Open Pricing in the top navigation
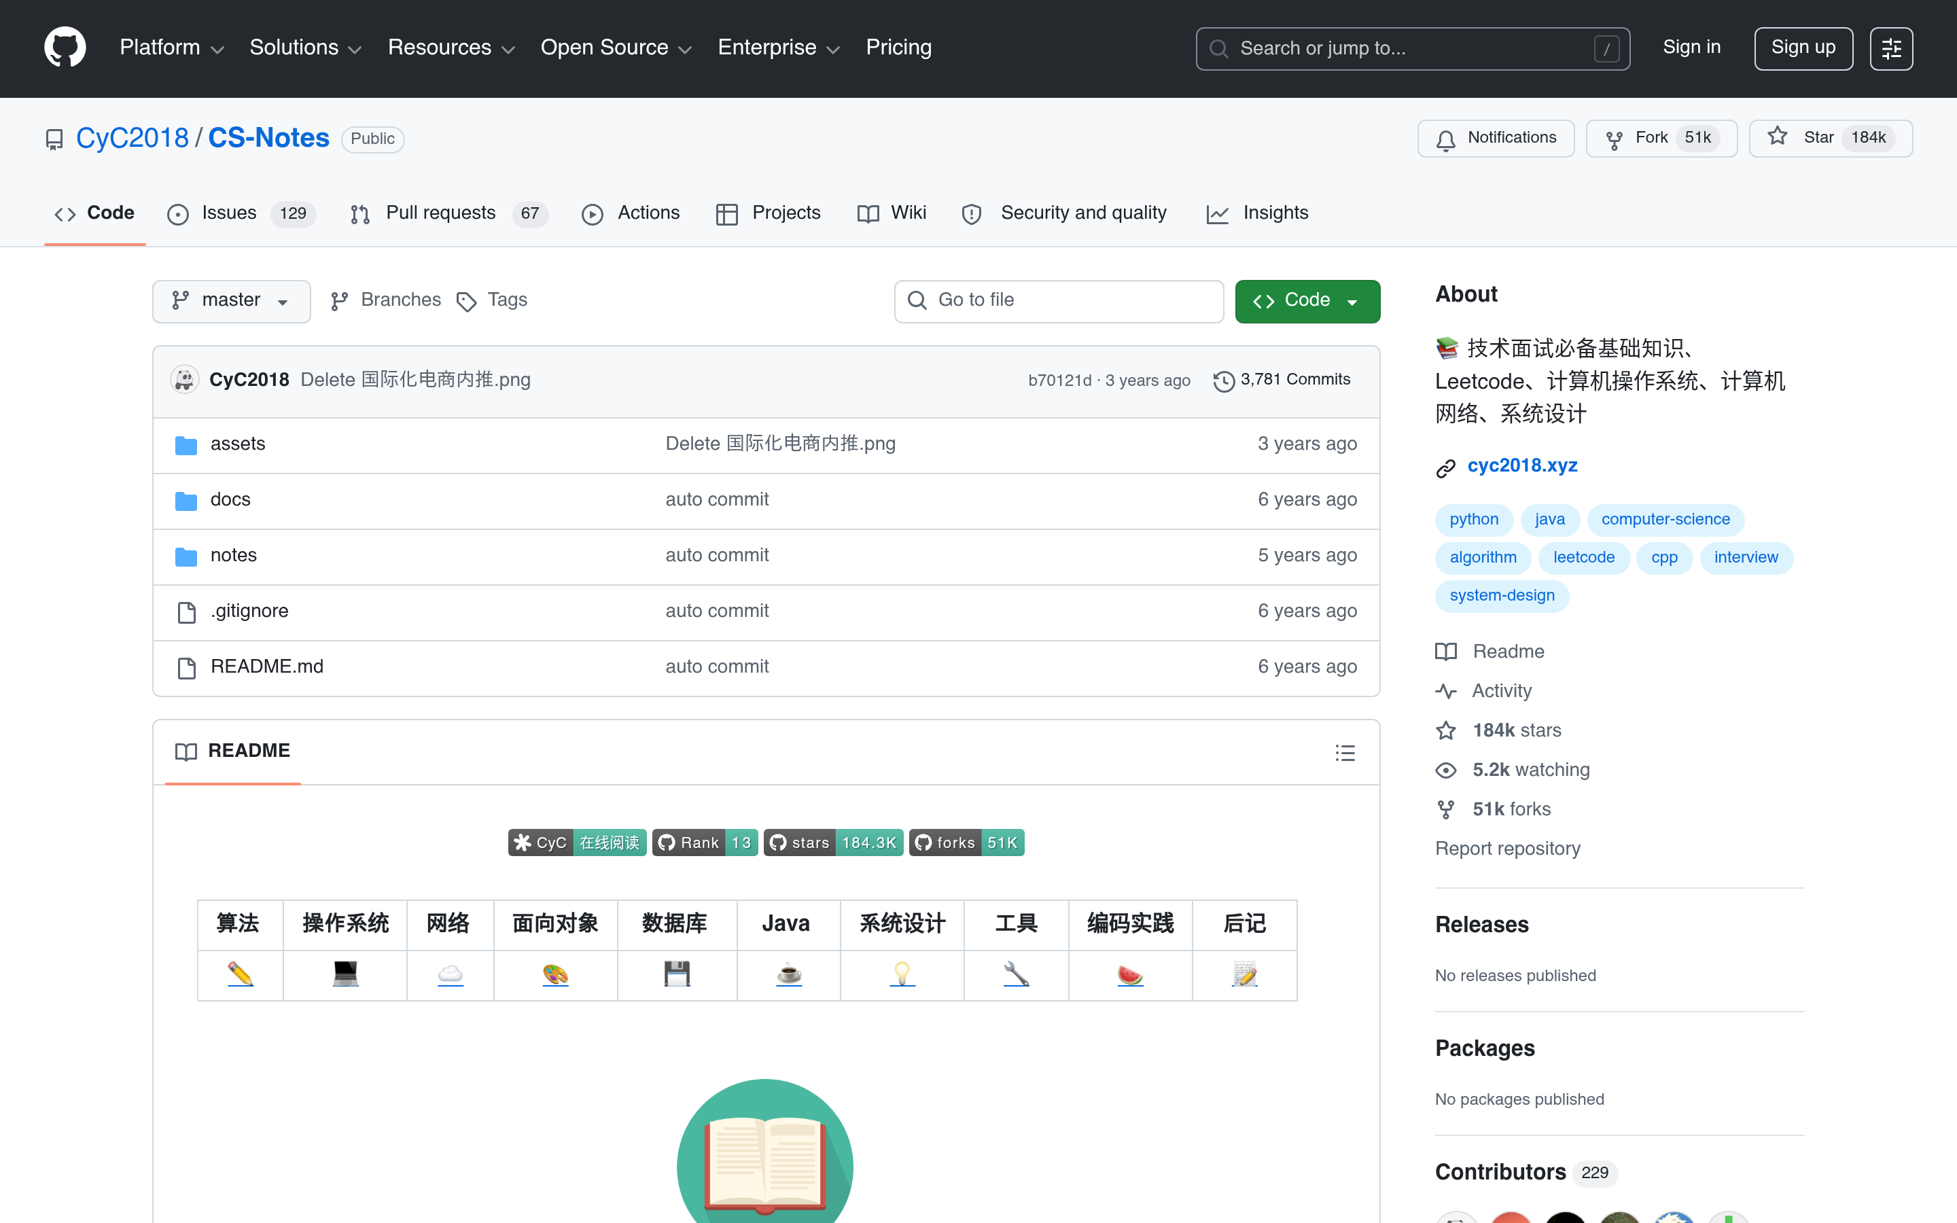Screen dimensions: 1957x1223 [x=898, y=48]
